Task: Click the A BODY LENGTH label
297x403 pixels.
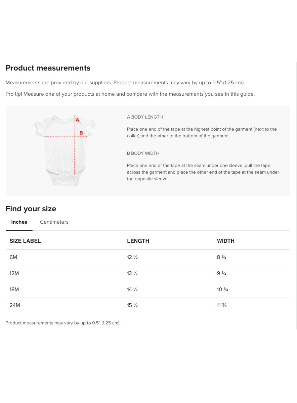Action: pos(145,117)
